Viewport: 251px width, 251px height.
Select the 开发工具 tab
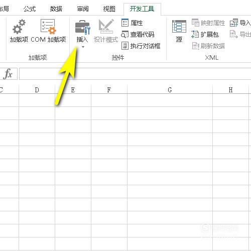[142, 9]
